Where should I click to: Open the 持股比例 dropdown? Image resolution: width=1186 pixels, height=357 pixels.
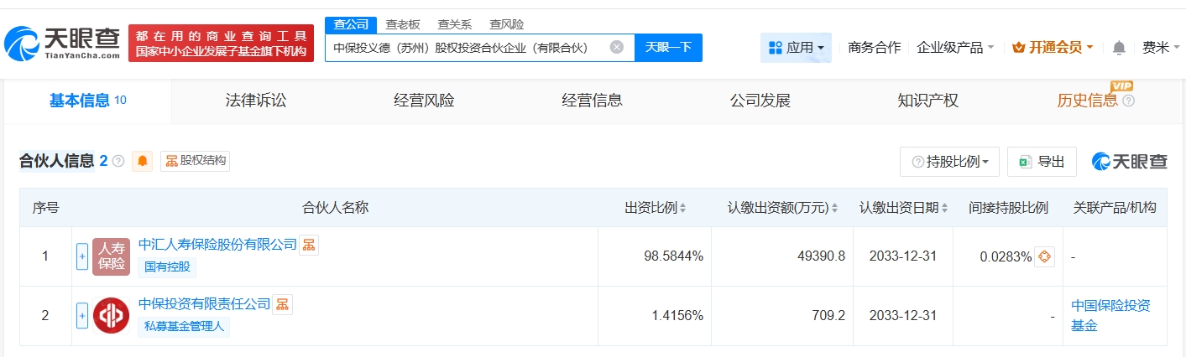pos(949,162)
